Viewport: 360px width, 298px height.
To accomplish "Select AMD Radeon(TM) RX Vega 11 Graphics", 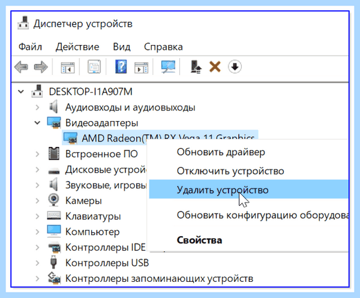I will click(x=168, y=138).
